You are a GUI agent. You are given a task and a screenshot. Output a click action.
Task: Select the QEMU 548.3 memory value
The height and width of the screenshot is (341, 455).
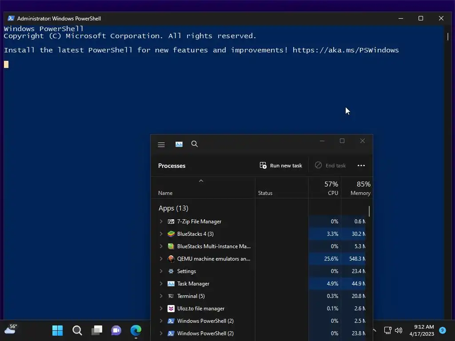tap(357, 259)
